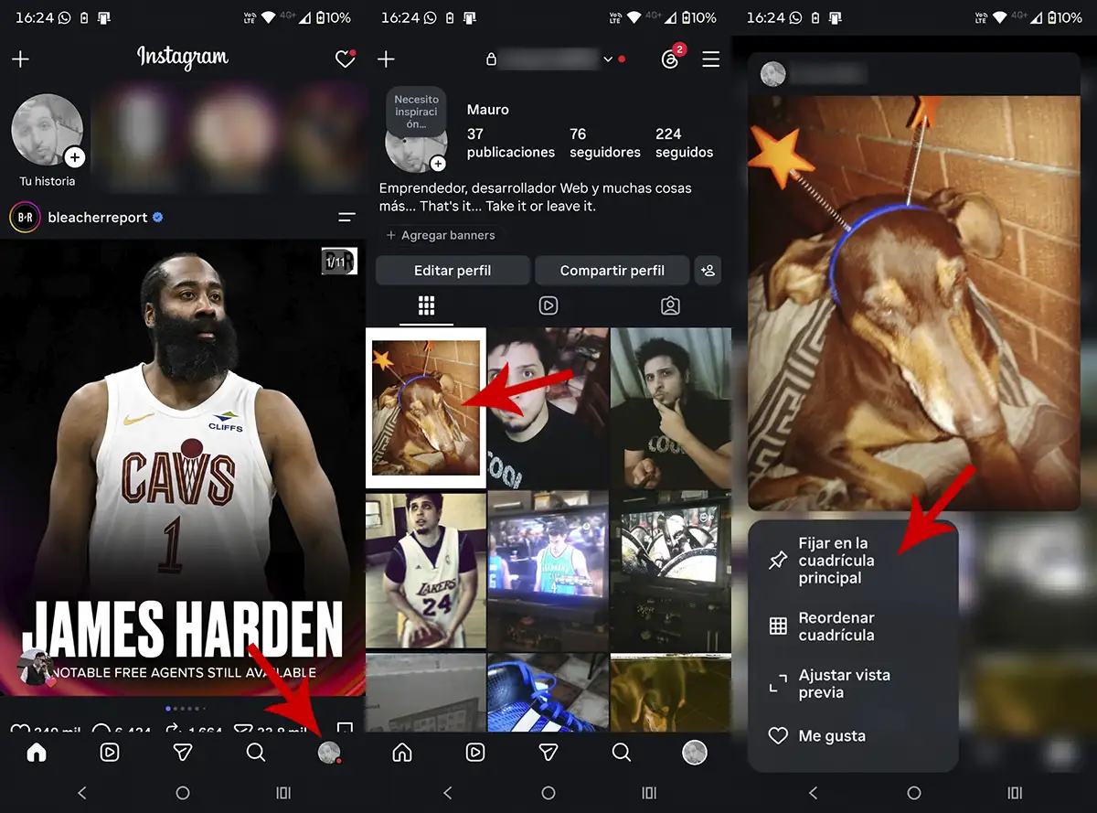Open selfie thumbnail of man in black shirt
Viewport: 1097px width, 813px height.
coord(548,408)
